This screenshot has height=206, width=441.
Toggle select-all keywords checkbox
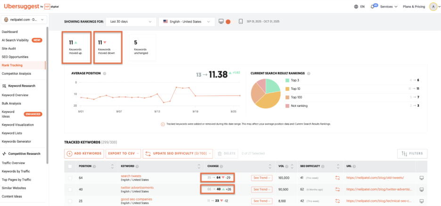pos(70,166)
